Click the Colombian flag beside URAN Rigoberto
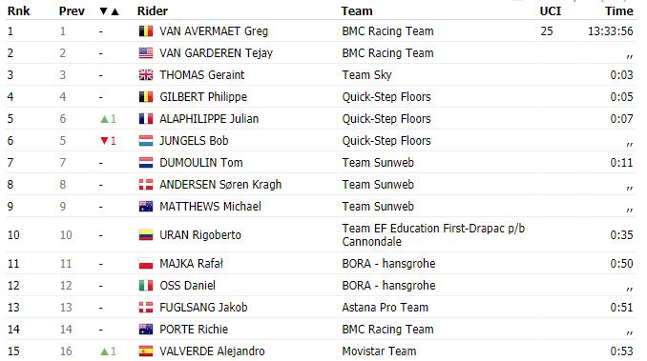The width and height of the screenshot is (647, 361). (x=146, y=235)
